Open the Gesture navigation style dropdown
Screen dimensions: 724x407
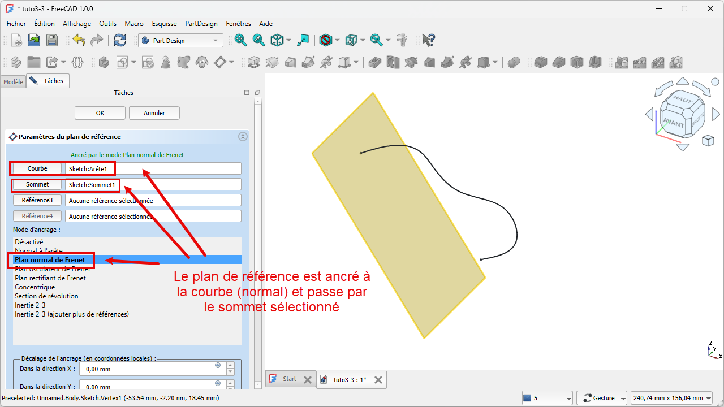603,398
